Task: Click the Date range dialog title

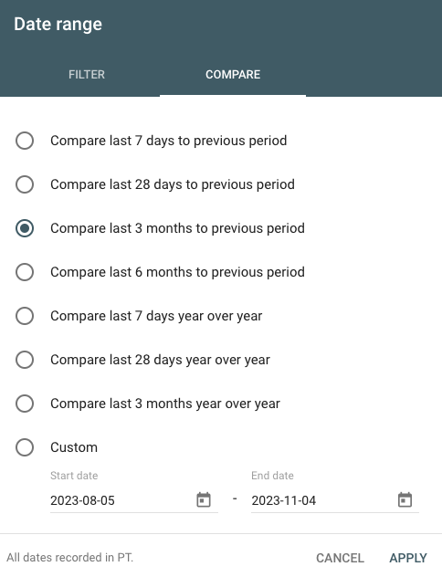Action: point(58,25)
